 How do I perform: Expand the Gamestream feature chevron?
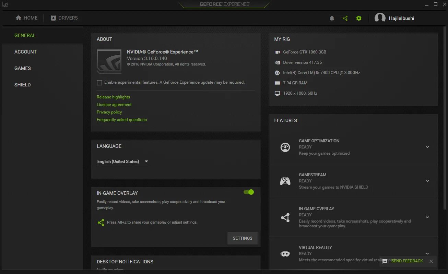click(427, 181)
